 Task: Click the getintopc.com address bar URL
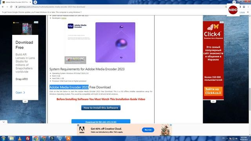point(52,7)
